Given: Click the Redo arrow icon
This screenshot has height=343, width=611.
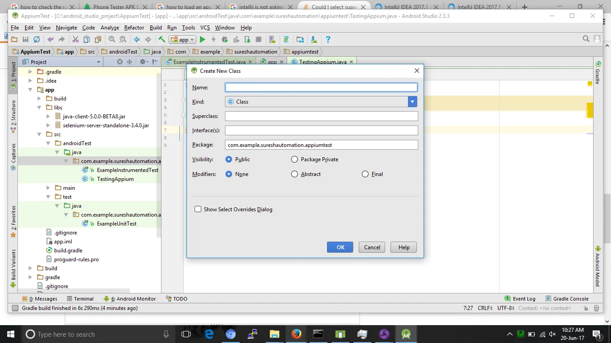Looking at the screenshot, I should [x=62, y=40].
